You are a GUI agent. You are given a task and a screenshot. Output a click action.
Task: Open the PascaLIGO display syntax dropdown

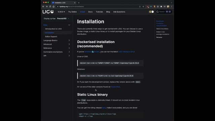click(63, 18)
